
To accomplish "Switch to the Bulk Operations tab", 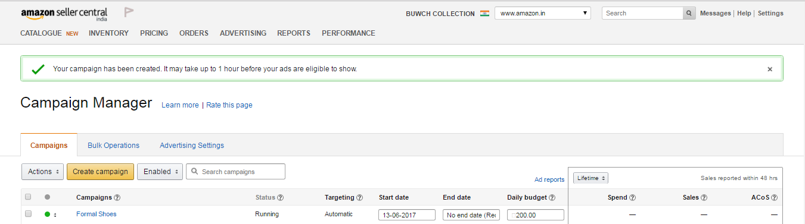I will 113,145.
